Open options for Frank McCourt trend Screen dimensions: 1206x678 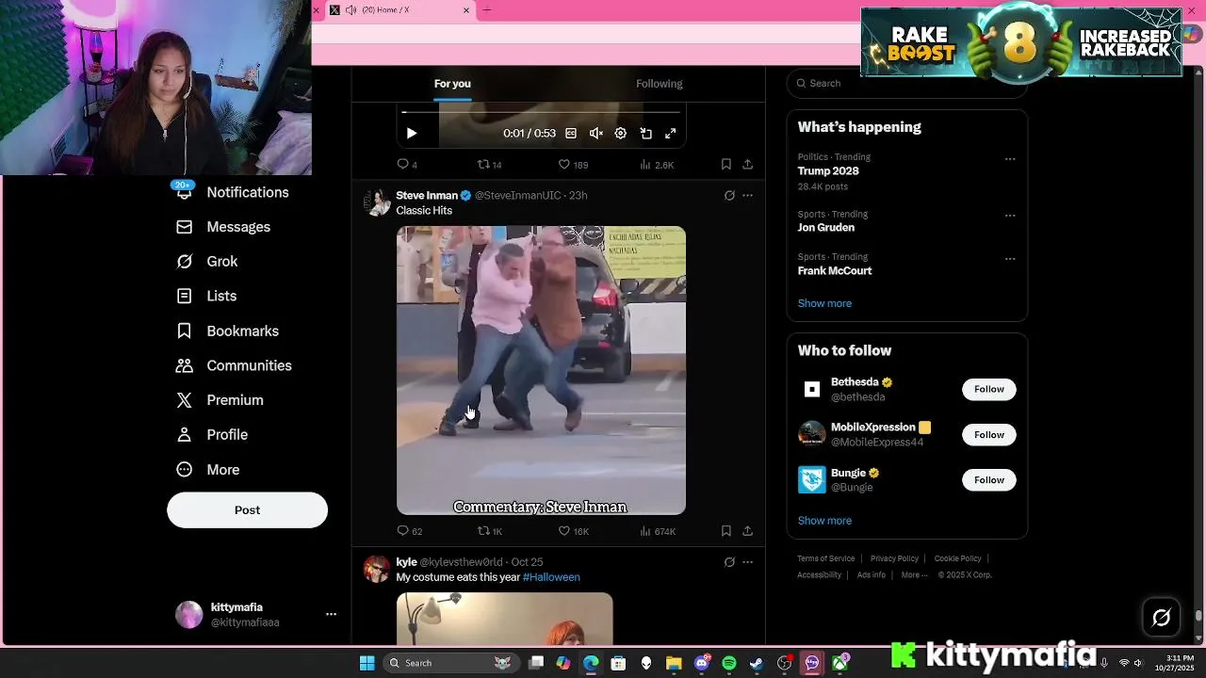(1010, 259)
